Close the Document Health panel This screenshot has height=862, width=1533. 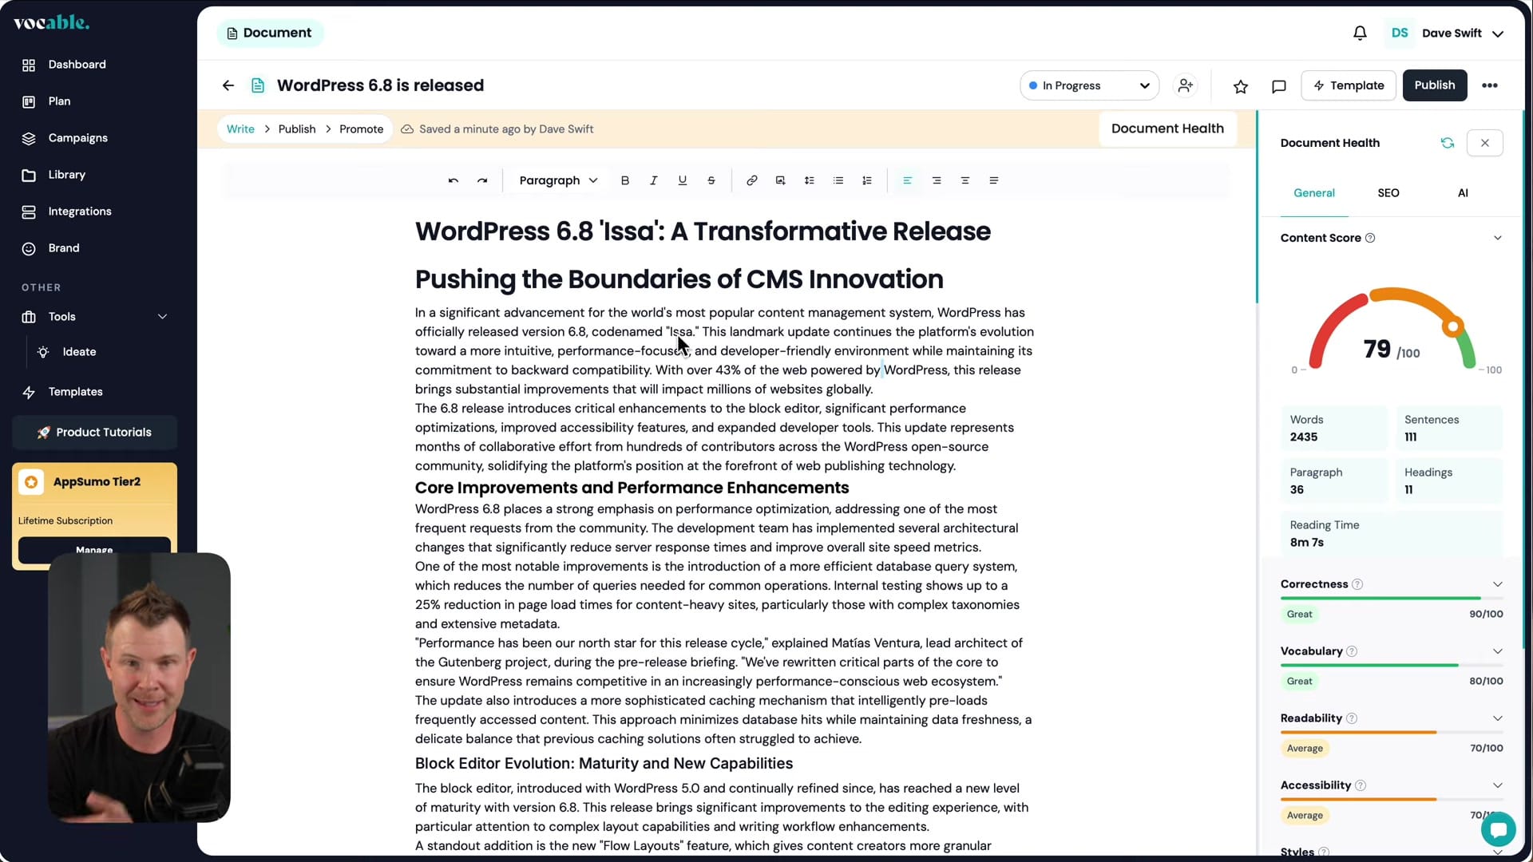click(x=1485, y=143)
